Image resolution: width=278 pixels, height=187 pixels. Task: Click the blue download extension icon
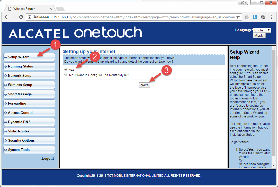tap(255, 17)
